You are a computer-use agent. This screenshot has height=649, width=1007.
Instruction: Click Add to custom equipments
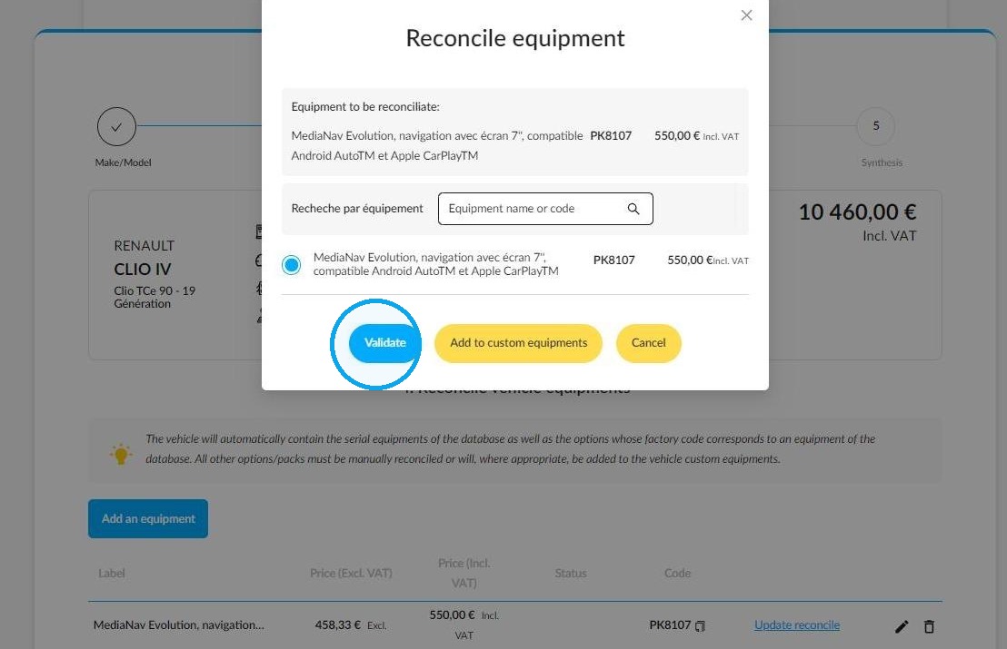[518, 343]
